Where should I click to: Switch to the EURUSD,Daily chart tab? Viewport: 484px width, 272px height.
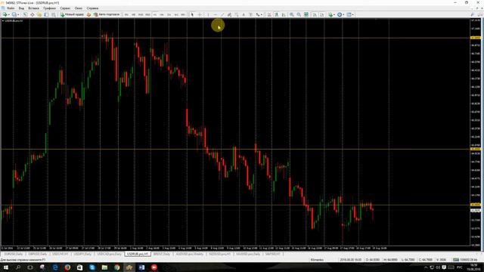(14, 254)
